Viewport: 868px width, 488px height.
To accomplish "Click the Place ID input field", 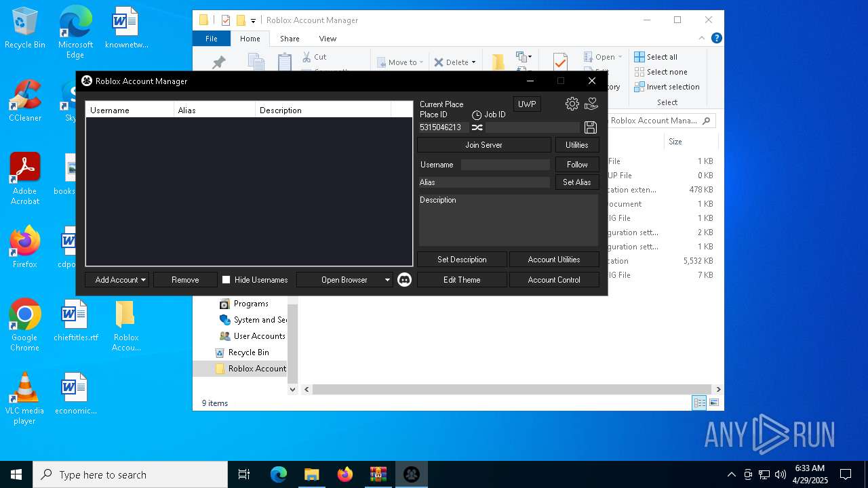I will pos(443,127).
